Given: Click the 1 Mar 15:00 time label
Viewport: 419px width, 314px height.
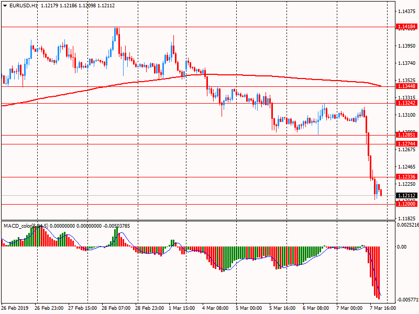Looking at the screenshot, I should (x=182, y=308).
